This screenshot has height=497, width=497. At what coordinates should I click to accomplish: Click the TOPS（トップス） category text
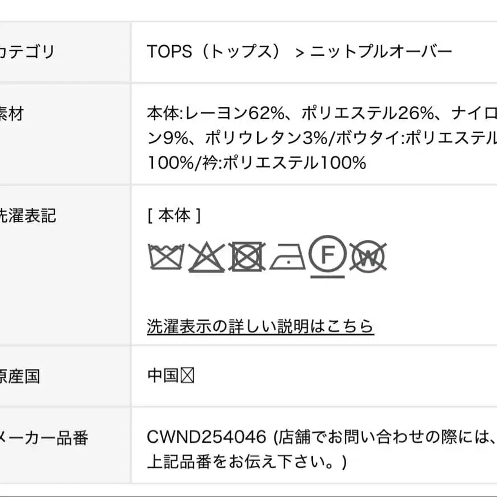click(x=213, y=52)
